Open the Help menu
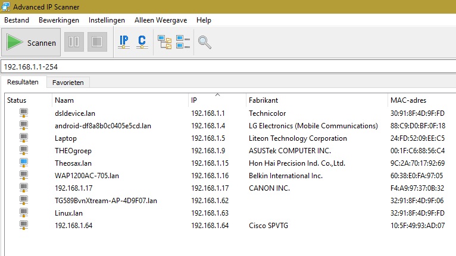Image resolution: width=456 pixels, height=256 pixels. (204, 20)
